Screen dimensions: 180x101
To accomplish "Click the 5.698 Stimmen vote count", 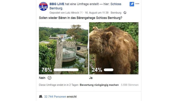I will tap(130, 85).
